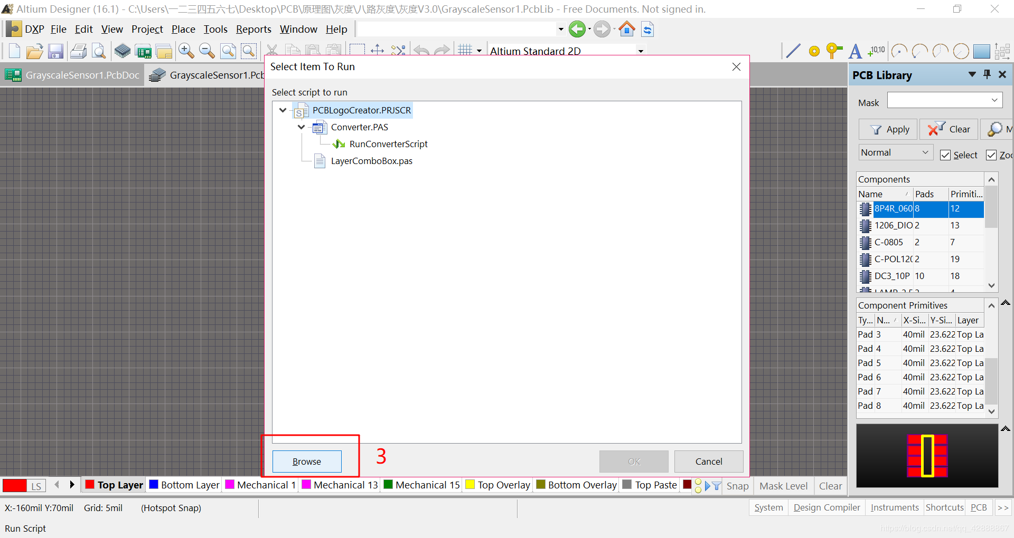Select the Place Arc by Center tool
This screenshot has height=538, width=1014.
pos(899,51)
